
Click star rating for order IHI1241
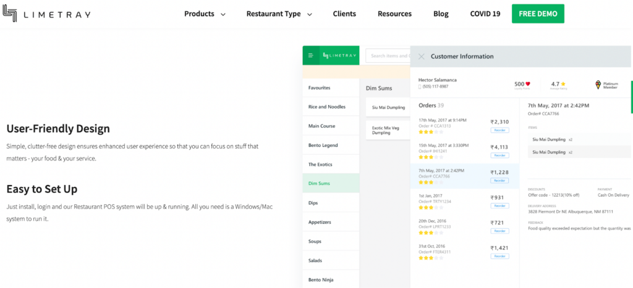coord(431,157)
